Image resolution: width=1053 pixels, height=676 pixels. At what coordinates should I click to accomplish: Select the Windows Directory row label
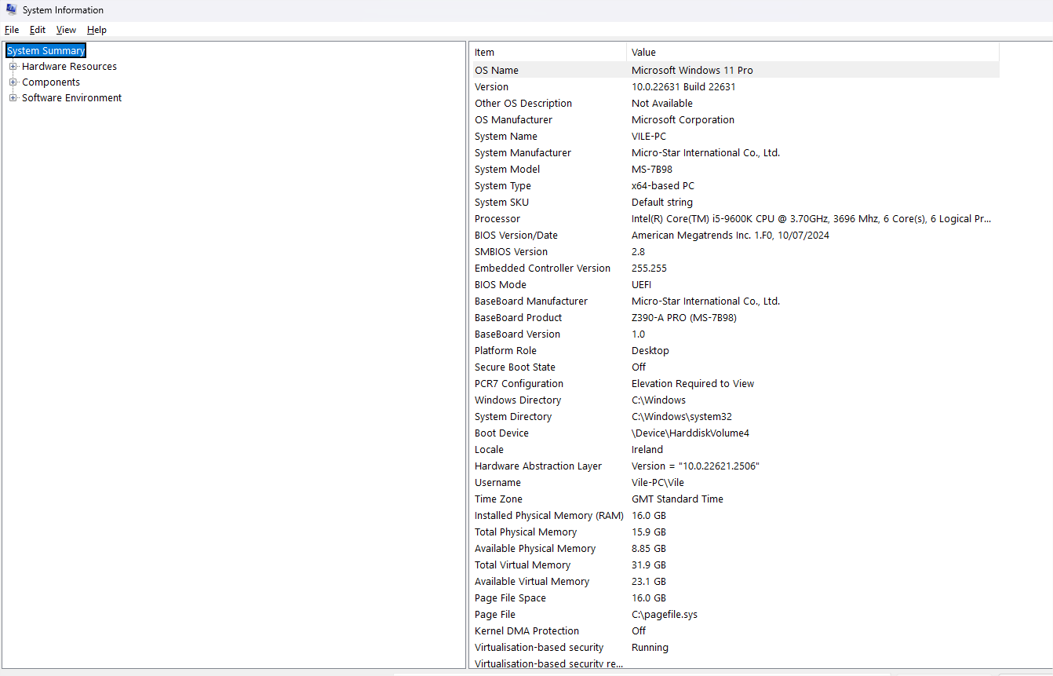(518, 400)
